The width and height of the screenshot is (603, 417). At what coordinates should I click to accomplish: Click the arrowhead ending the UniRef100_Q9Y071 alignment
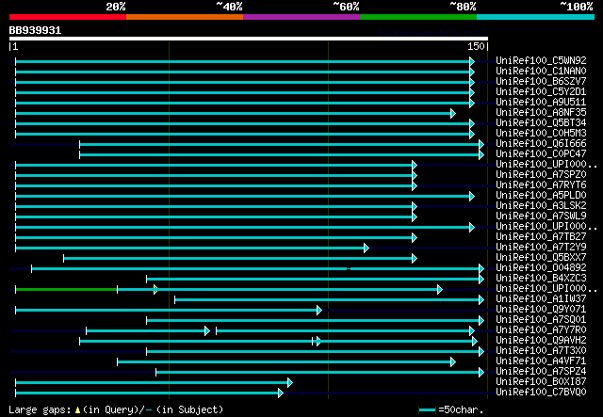319,311
